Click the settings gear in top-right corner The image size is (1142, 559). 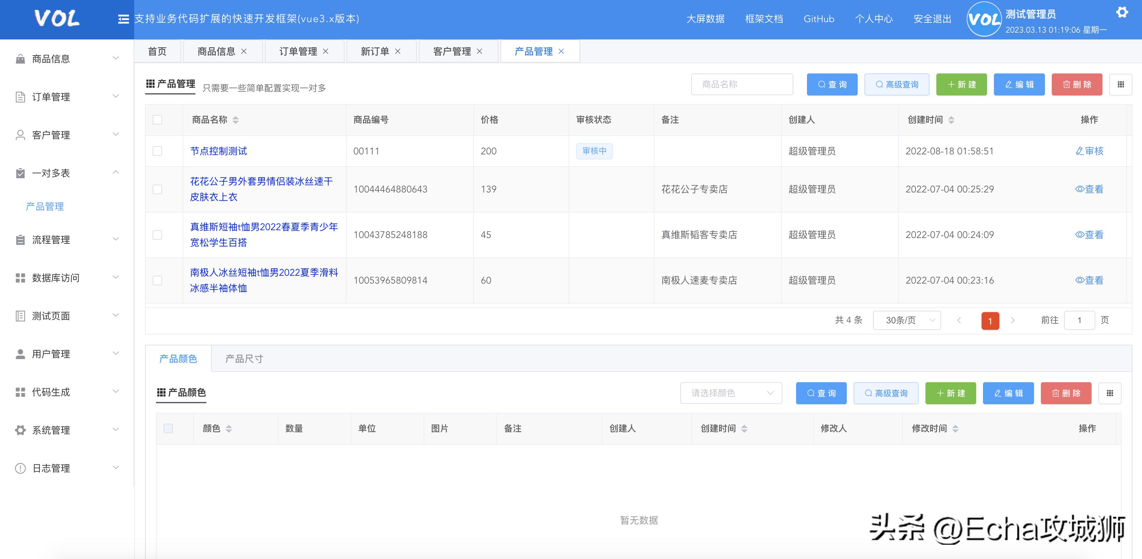(1123, 12)
